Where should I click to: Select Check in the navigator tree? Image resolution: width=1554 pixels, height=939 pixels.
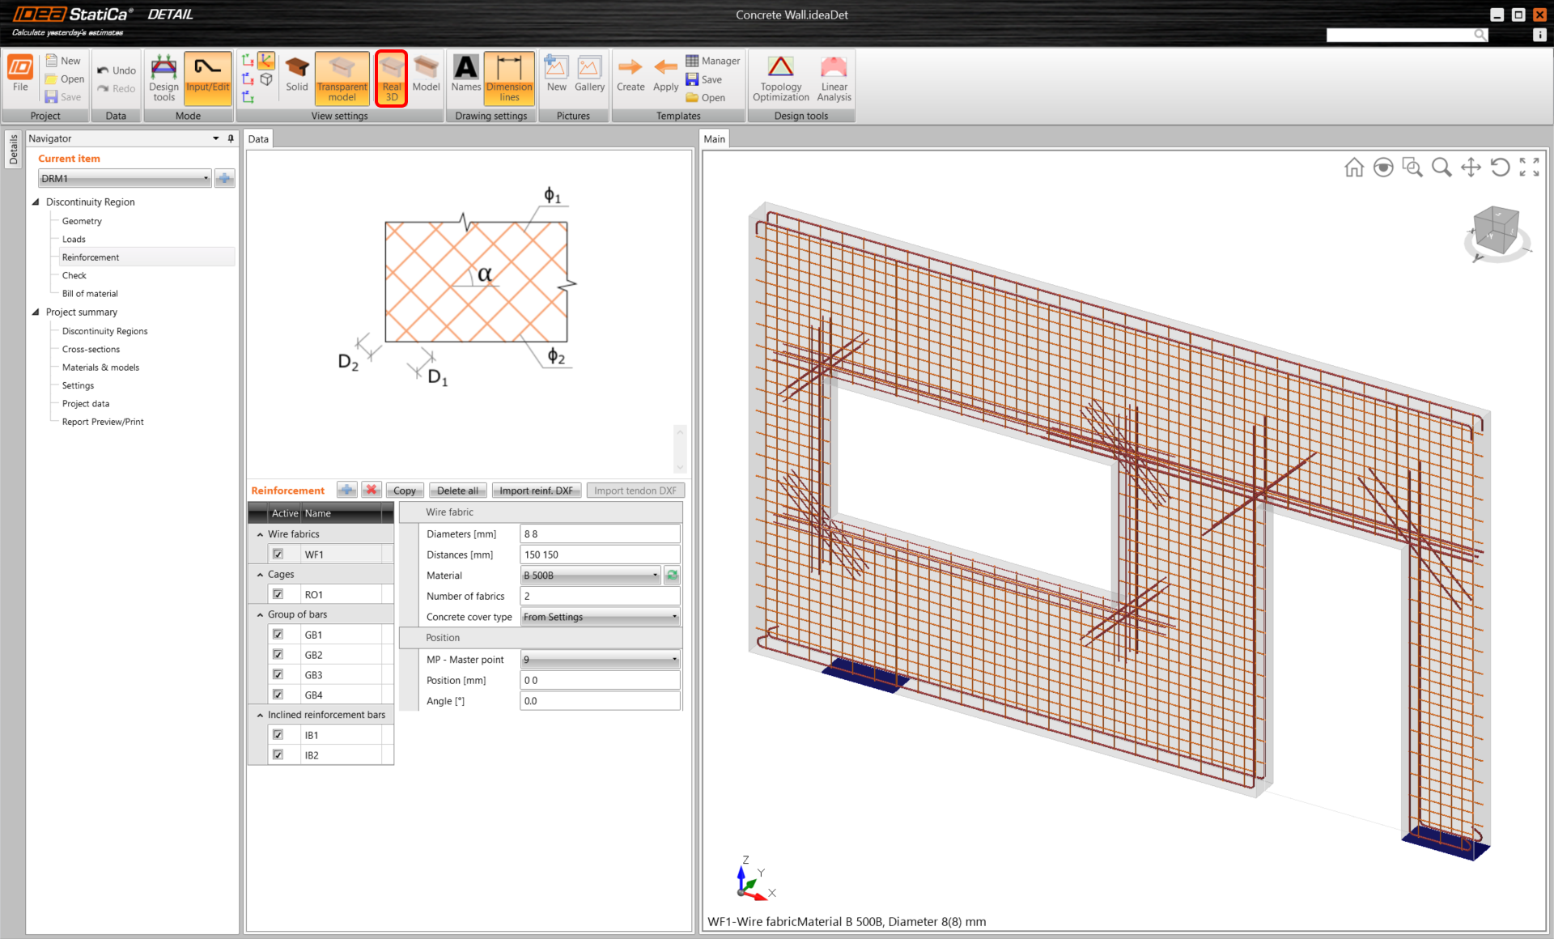[74, 275]
